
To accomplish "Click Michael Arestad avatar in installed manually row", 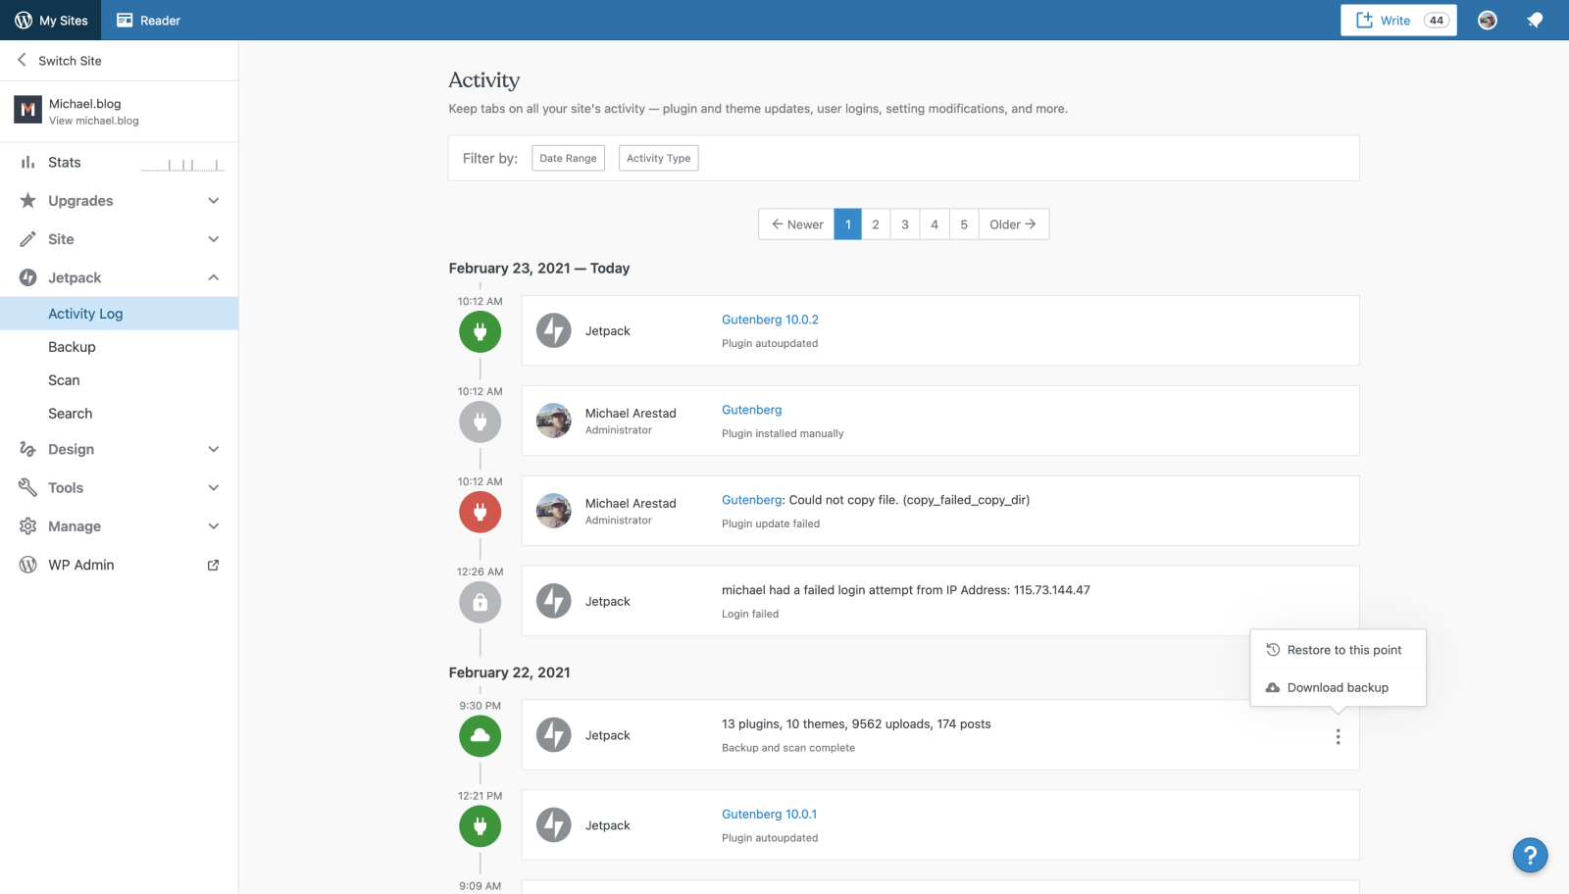I will point(554,421).
